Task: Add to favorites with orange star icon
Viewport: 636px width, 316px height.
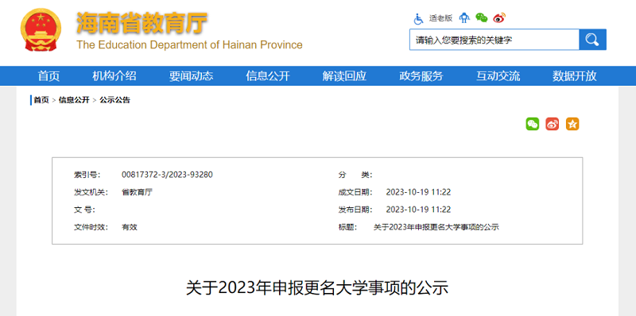Action: 572,124
